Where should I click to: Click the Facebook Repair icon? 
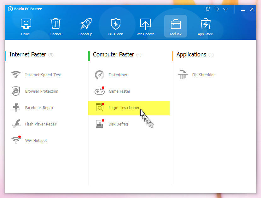point(16,108)
